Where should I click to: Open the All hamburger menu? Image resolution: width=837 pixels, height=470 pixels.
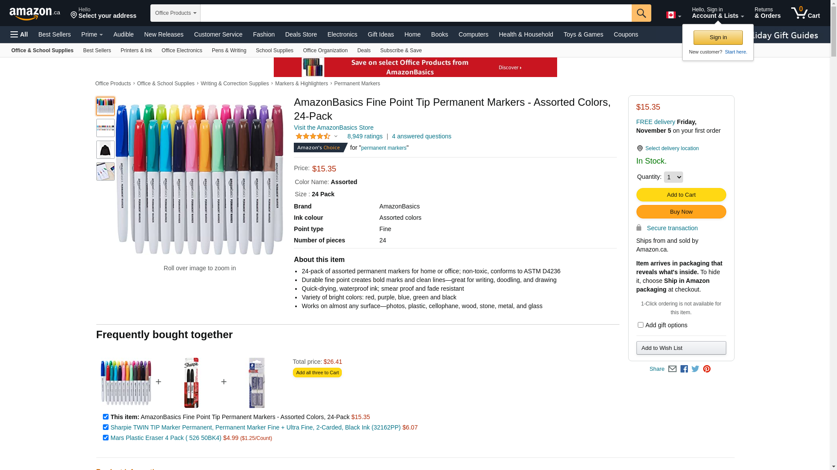click(x=19, y=34)
